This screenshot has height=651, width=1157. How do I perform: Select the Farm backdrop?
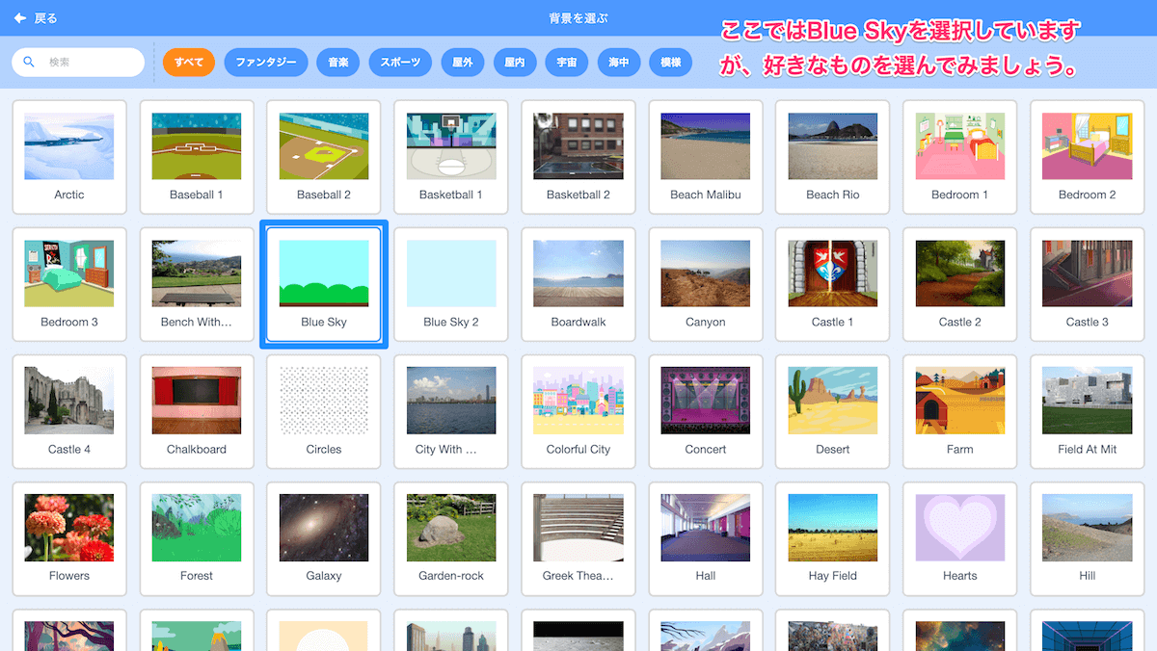coord(960,411)
